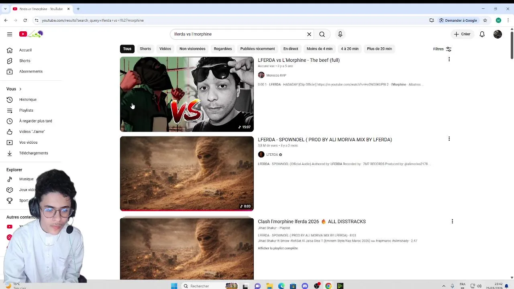Image resolution: width=514 pixels, height=289 pixels.
Task: Expand the Vous section
Action: coord(14,89)
